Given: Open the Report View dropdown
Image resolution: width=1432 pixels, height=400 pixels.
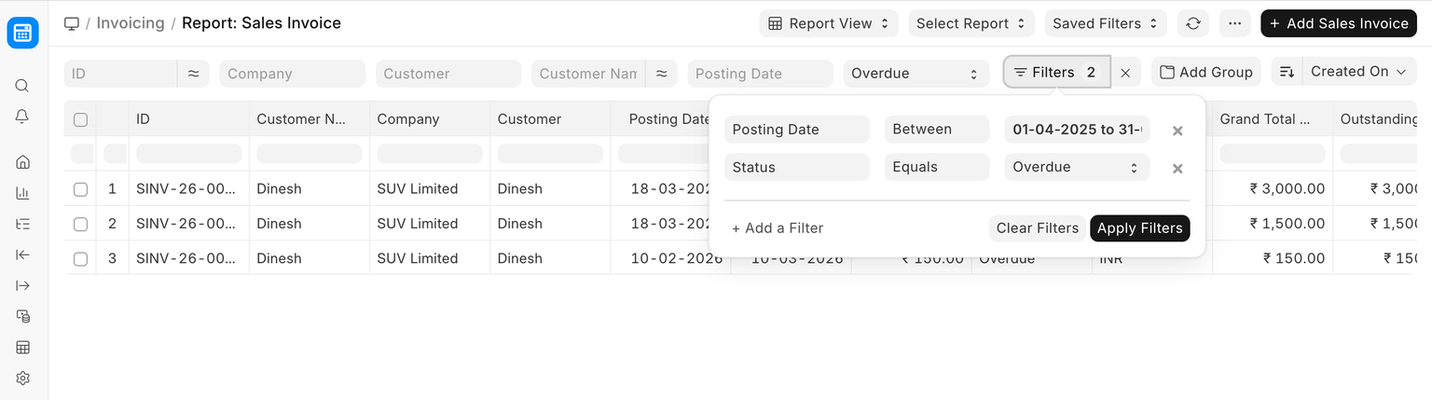Looking at the screenshot, I should click(829, 23).
